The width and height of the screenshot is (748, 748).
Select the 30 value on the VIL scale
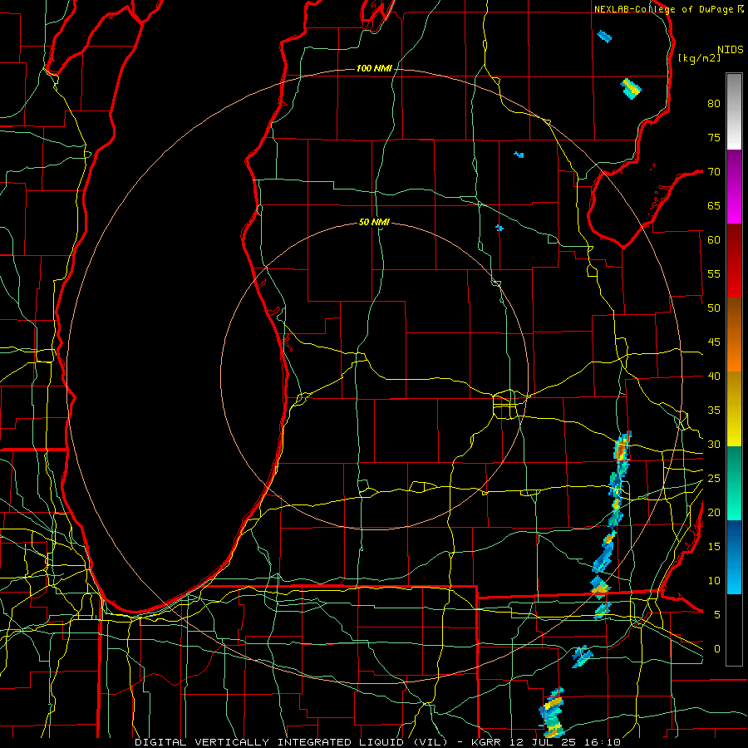click(714, 445)
